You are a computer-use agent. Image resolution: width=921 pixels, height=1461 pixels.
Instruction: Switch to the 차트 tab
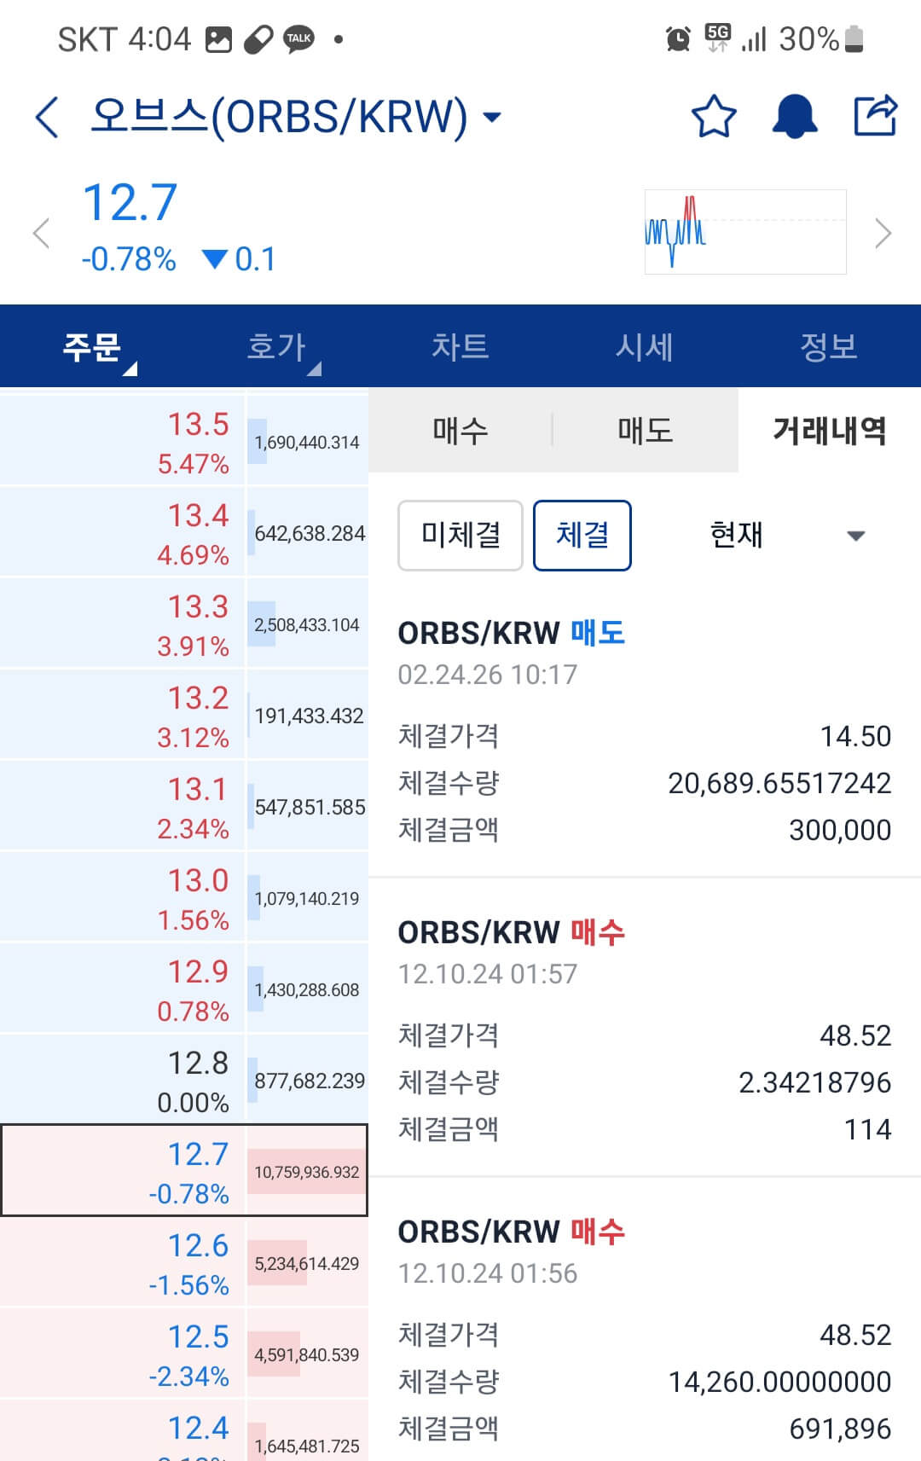tap(460, 346)
